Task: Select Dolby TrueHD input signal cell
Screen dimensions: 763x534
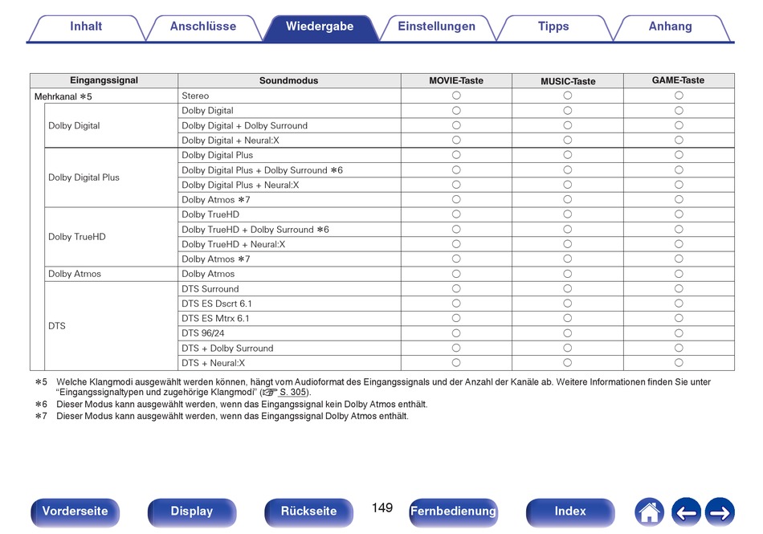Action: (111, 237)
